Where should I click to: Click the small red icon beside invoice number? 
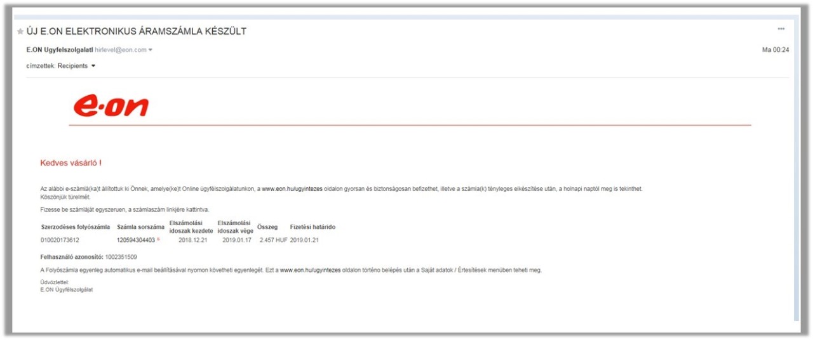click(x=158, y=240)
